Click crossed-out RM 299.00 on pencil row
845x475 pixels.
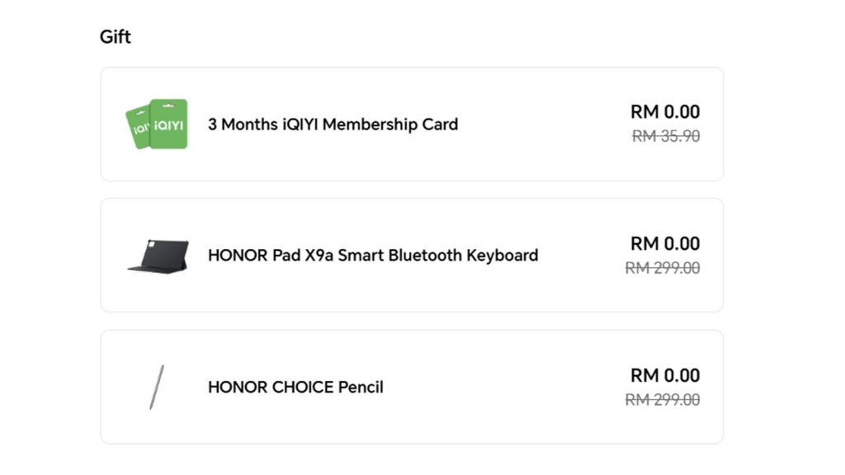coord(663,400)
